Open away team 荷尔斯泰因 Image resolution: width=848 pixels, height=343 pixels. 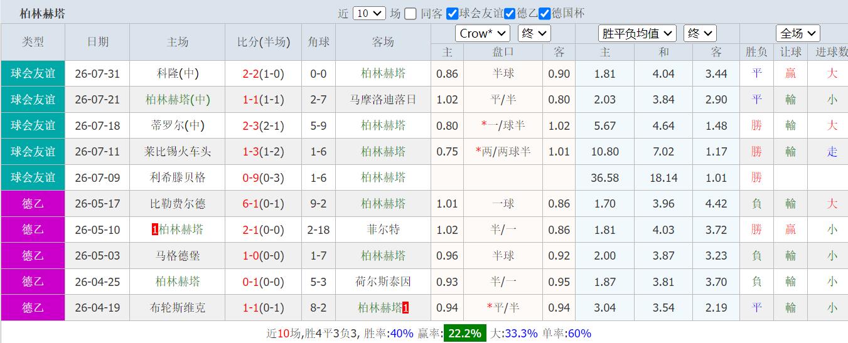click(383, 282)
